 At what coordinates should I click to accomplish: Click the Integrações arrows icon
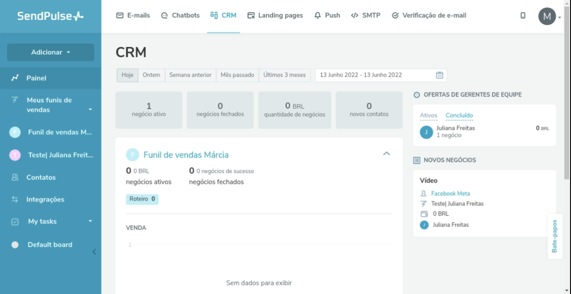15,199
